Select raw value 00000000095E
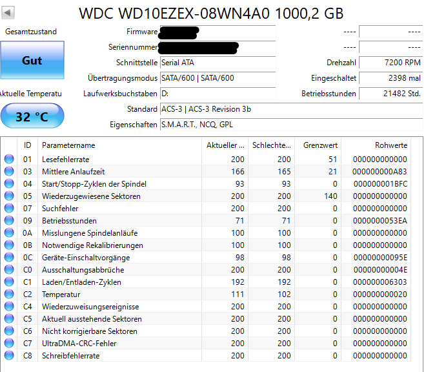Viewport: 426px width, 372px height. tap(380, 258)
